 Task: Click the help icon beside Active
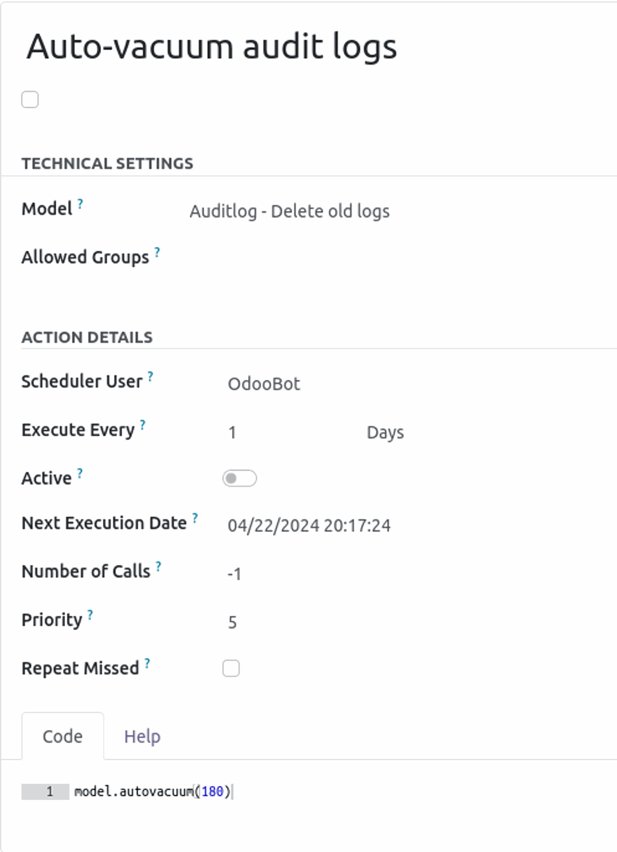click(80, 473)
